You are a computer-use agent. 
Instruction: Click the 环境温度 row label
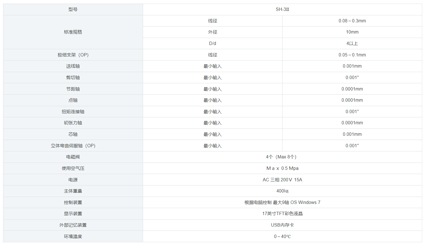tap(73, 237)
